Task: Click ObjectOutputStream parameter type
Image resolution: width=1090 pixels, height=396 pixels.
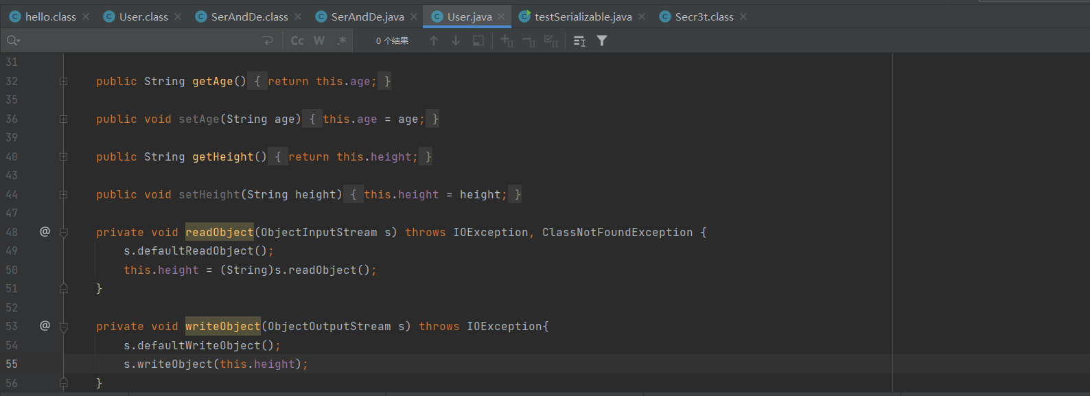Action: [329, 326]
